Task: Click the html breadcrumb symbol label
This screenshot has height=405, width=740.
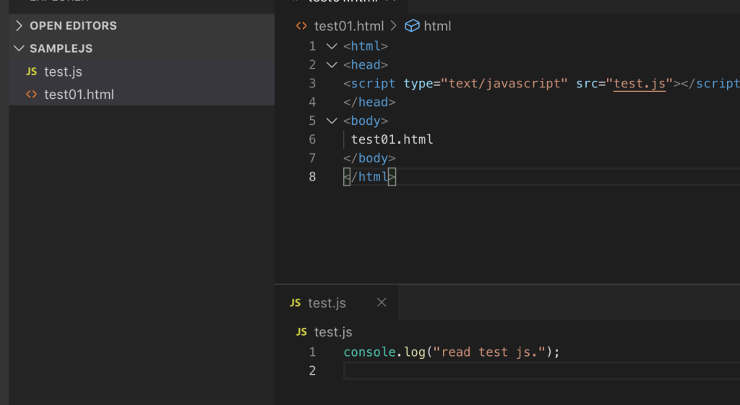Action: coord(437,26)
